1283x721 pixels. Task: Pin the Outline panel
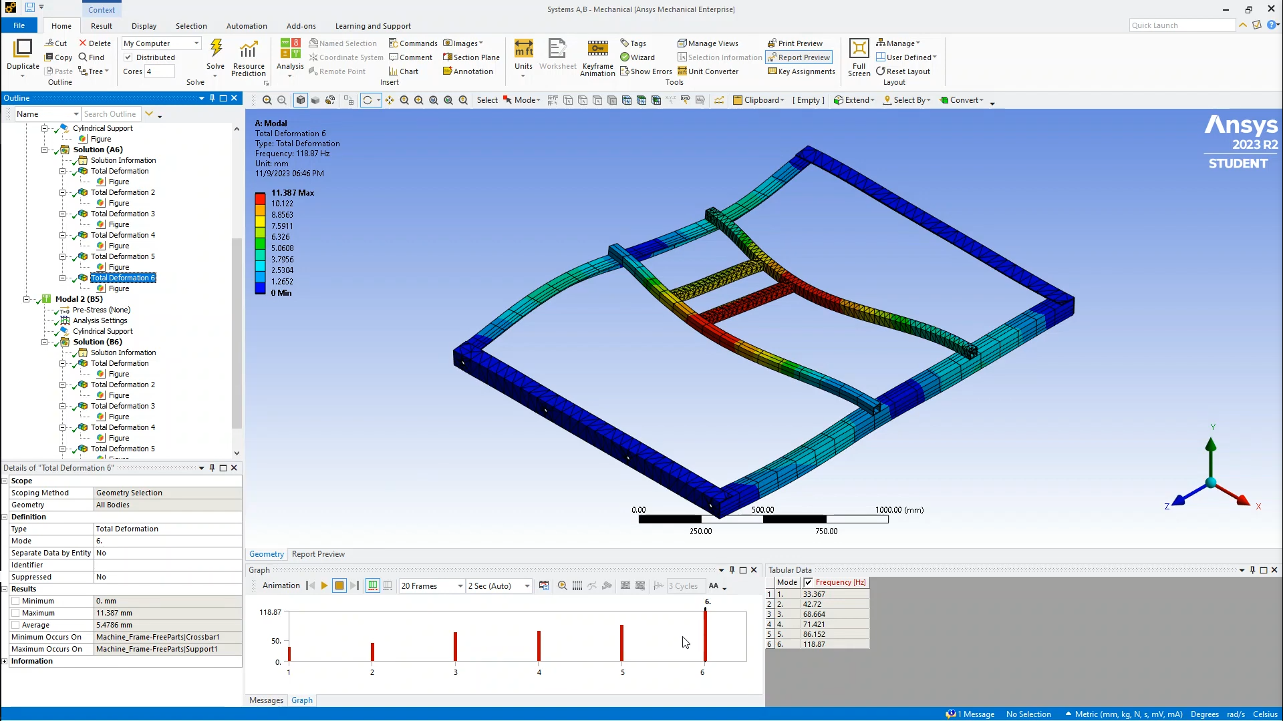pyautogui.click(x=212, y=98)
